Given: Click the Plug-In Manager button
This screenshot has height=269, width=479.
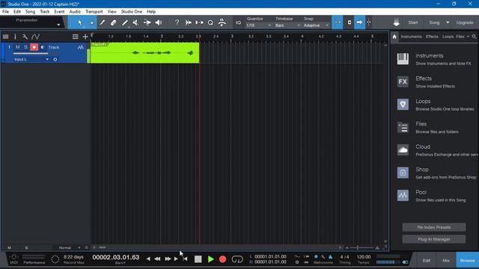Looking at the screenshot, I should [434, 239].
